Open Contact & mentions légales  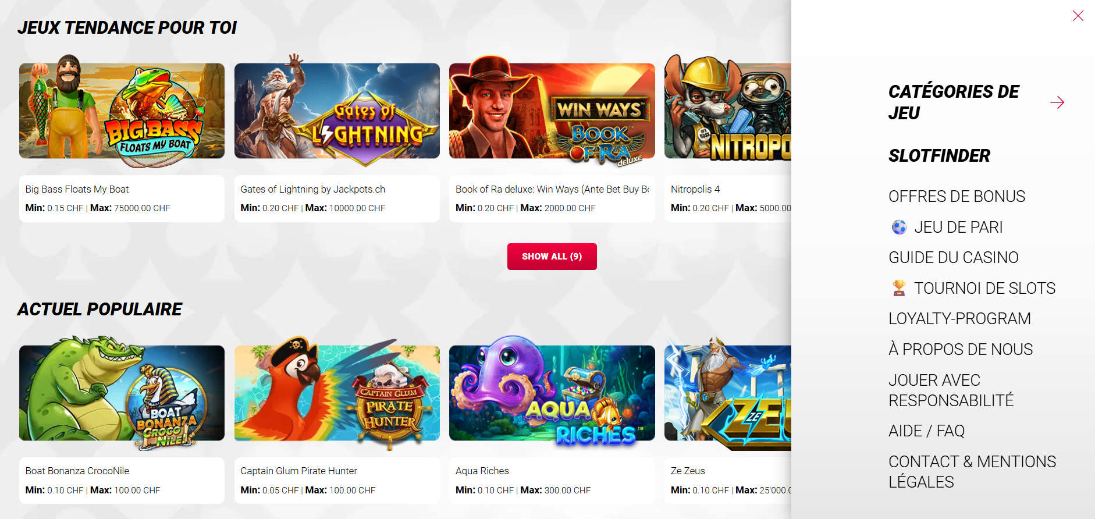[x=972, y=472]
